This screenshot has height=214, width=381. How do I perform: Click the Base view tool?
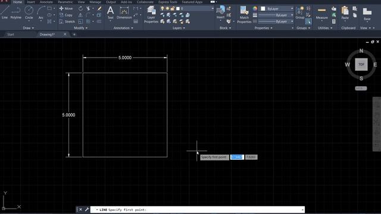[x=367, y=14]
